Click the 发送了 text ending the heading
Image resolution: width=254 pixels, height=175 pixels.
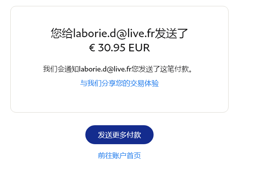coord(171,33)
